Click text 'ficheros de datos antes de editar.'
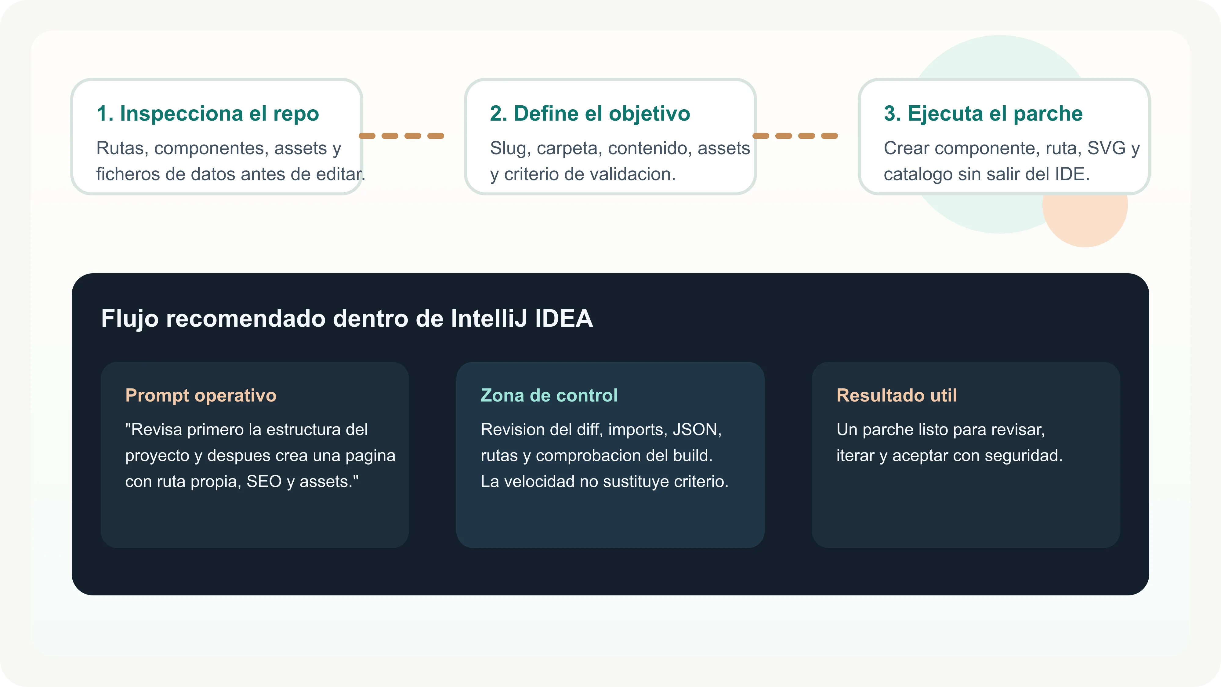This screenshot has width=1221, height=687. pyautogui.click(x=231, y=174)
